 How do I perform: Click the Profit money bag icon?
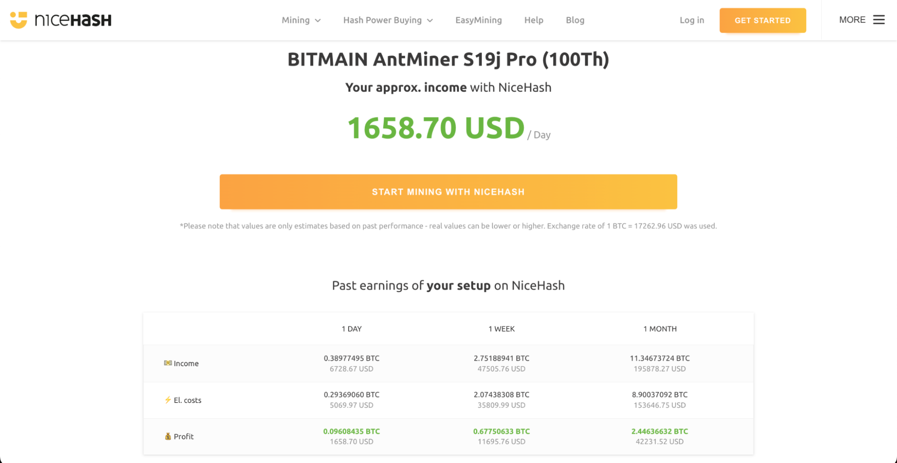pos(168,436)
